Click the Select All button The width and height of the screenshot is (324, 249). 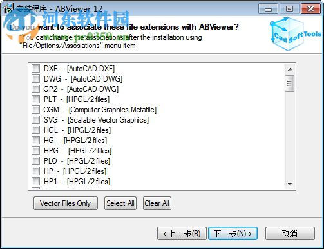120,203
